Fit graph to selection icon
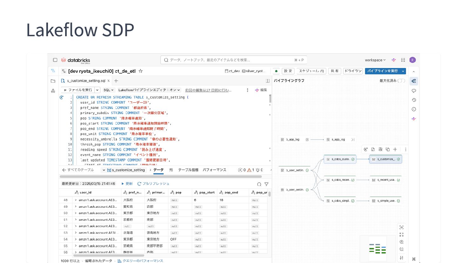467x263 pixels. [x=402, y=227]
